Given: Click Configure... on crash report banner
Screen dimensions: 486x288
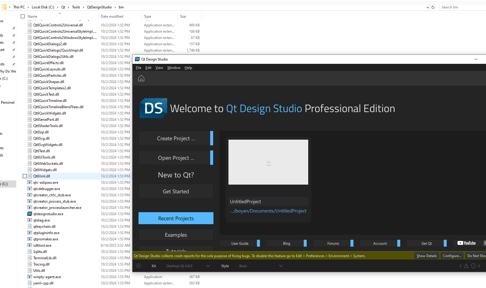Looking at the screenshot, I should pos(452,256).
